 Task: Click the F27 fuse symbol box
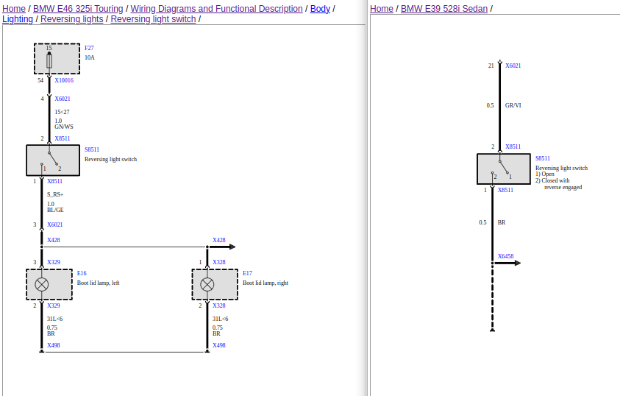click(57, 59)
